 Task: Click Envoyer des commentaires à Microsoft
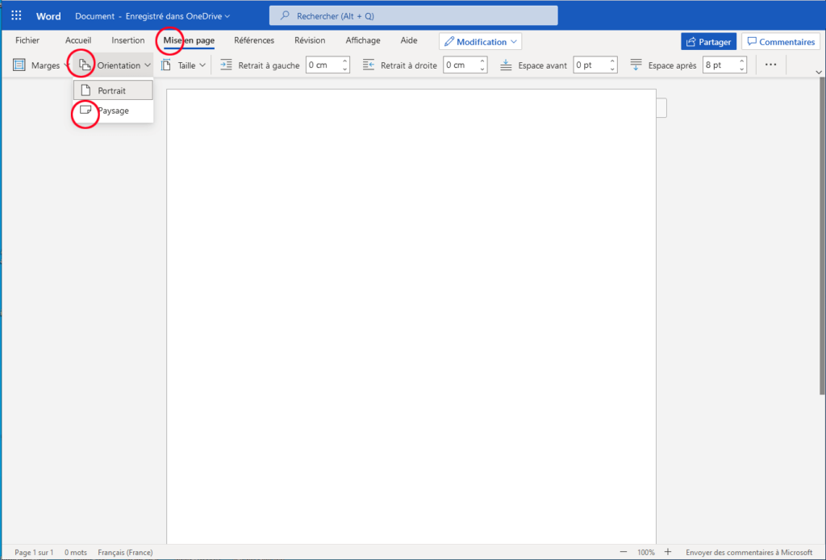(x=749, y=552)
